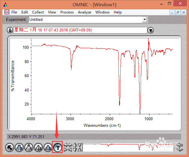Roll spectrum view right with arrow
This screenshot has width=189, height=157.
[x=180, y=150]
